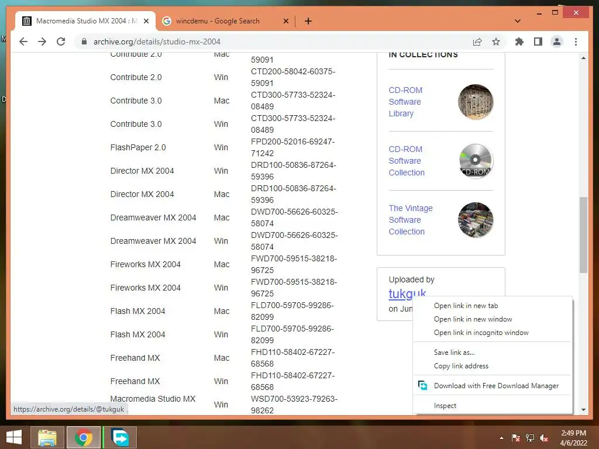The width and height of the screenshot is (599, 449).
Task: Open the Windows Start menu
Action: pyautogui.click(x=14, y=437)
